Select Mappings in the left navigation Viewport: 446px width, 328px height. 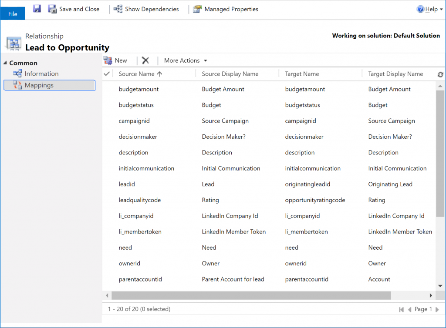[39, 85]
